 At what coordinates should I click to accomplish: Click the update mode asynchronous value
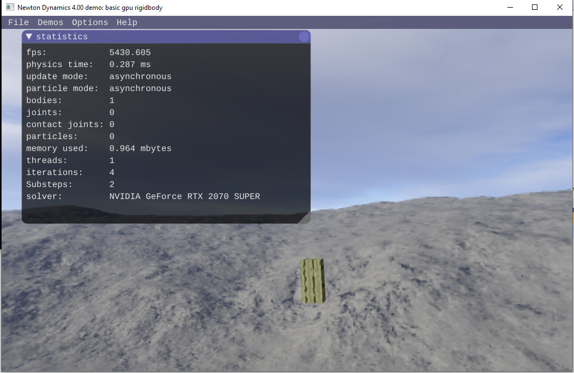pyautogui.click(x=140, y=76)
